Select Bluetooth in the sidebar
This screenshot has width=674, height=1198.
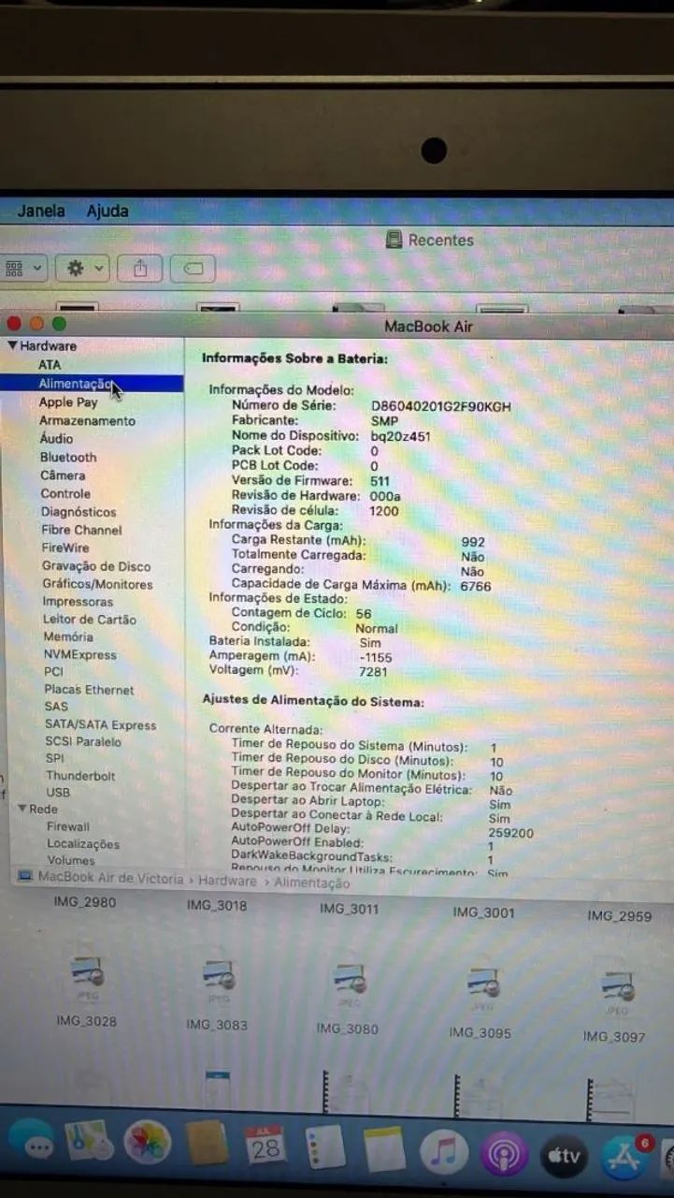[x=68, y=457]
